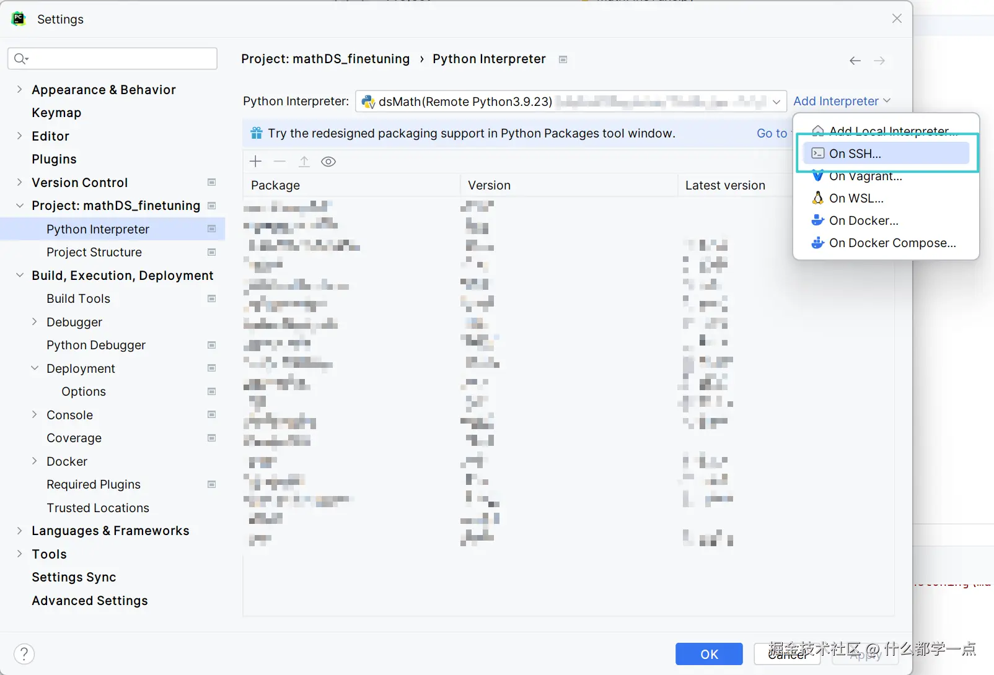Expand the Docker node
The height and width of the screenshot is (675, 994).
point(34,461)
